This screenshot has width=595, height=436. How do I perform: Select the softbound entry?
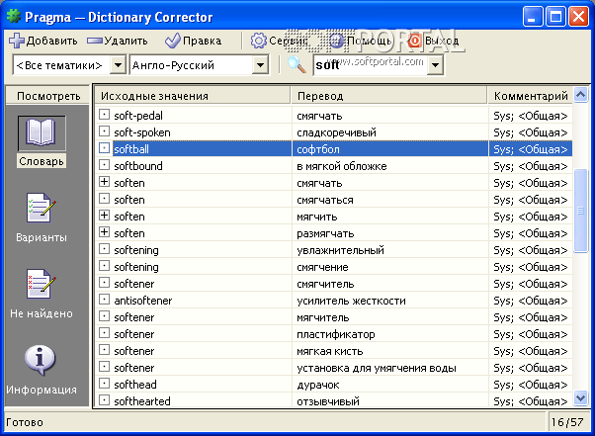tap(138, 166)
